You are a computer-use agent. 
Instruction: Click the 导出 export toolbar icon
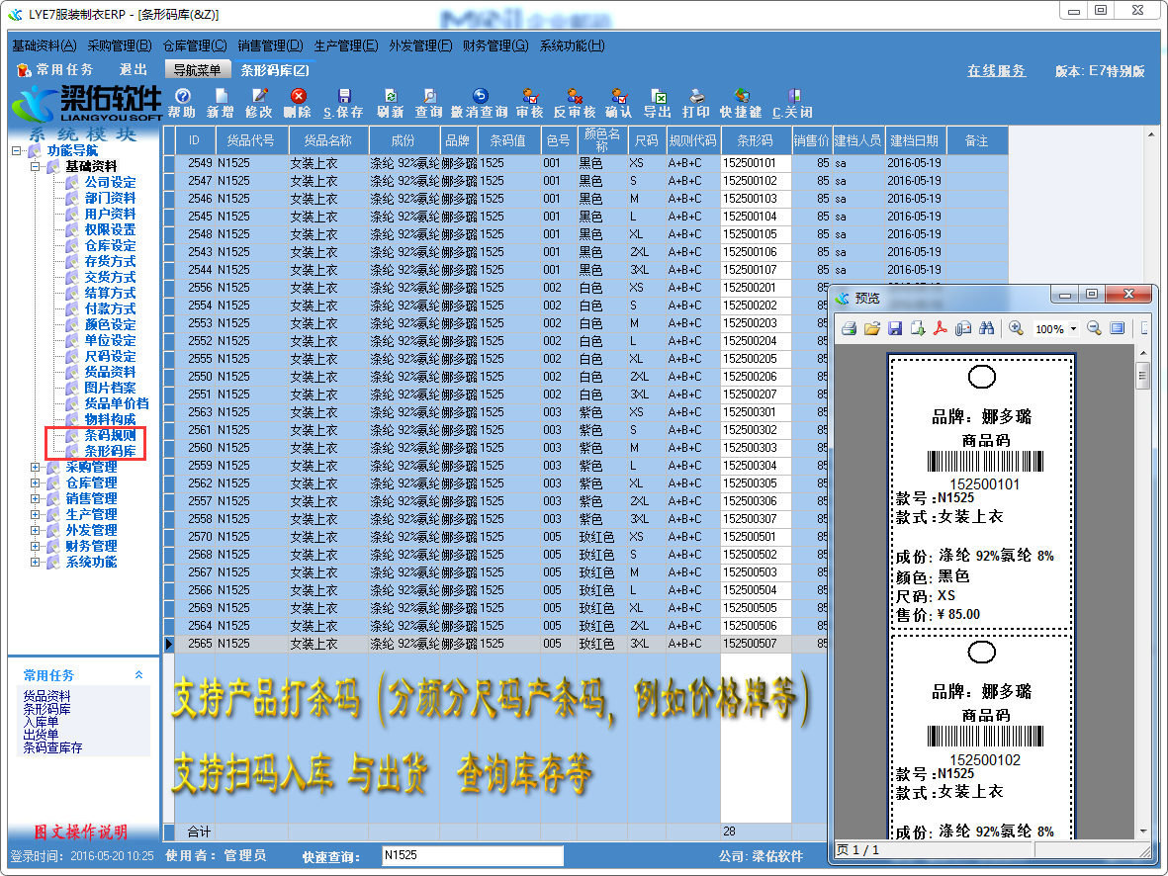658,96
